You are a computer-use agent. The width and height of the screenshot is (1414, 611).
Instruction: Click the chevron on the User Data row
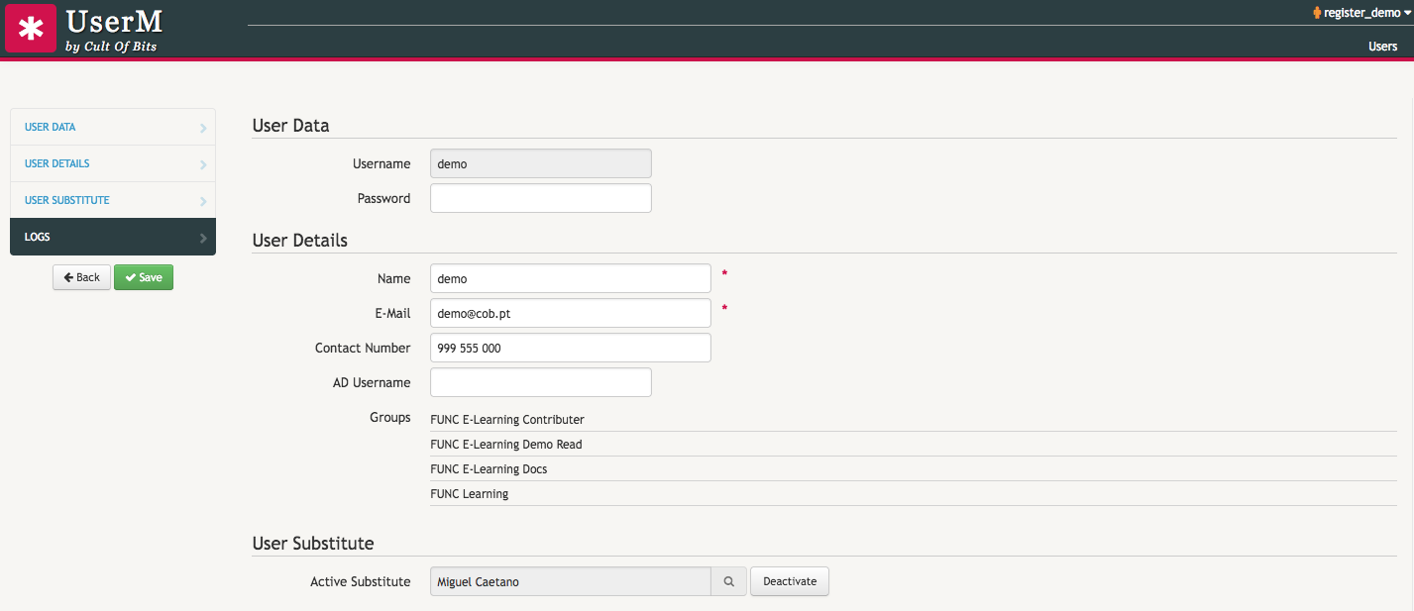(202, 128)
